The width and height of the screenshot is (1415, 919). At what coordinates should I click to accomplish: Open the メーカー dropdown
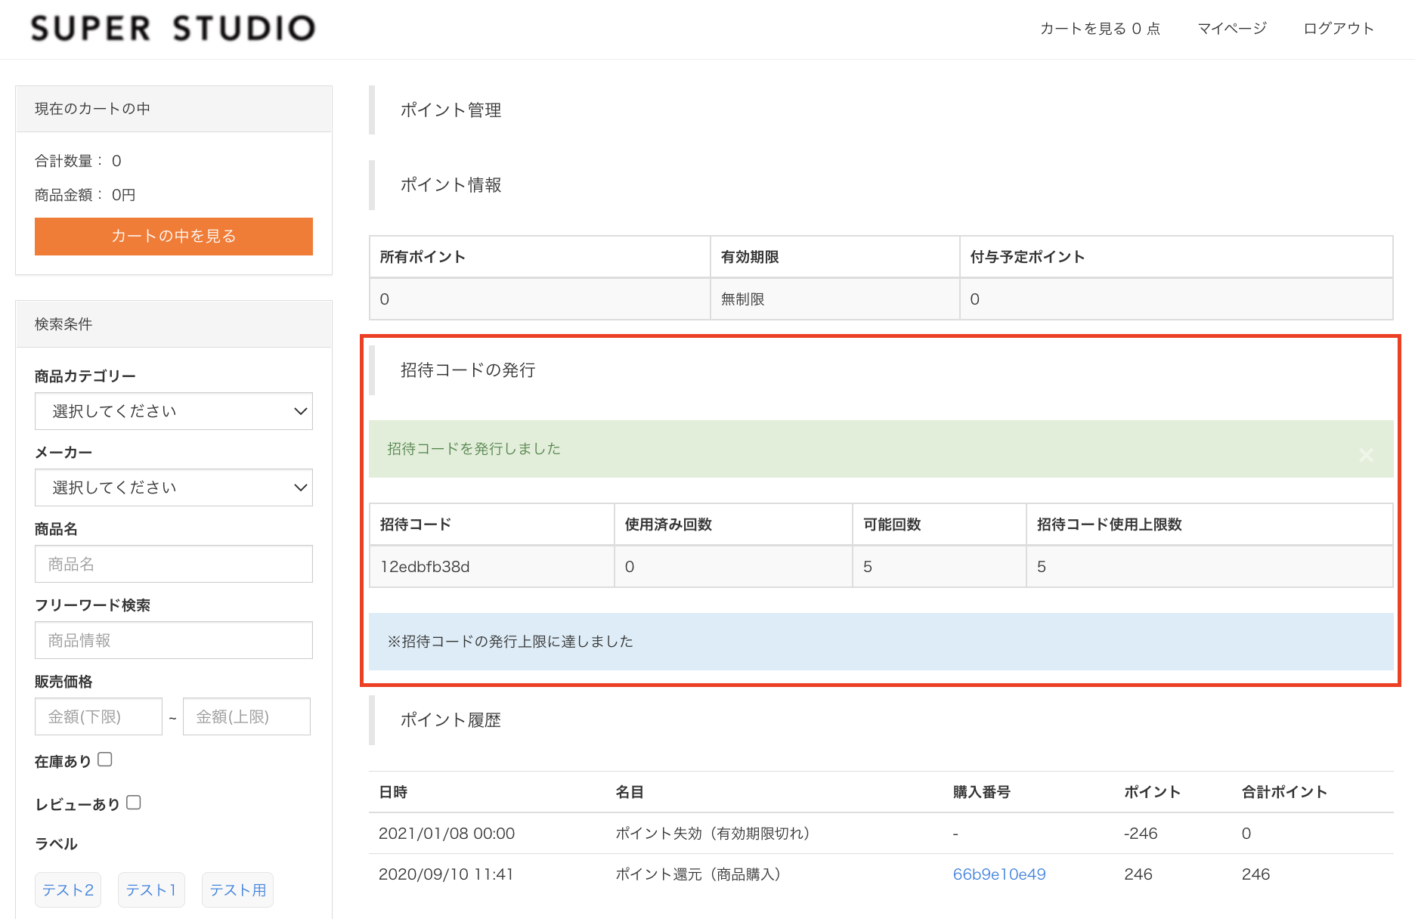(174, 487)
